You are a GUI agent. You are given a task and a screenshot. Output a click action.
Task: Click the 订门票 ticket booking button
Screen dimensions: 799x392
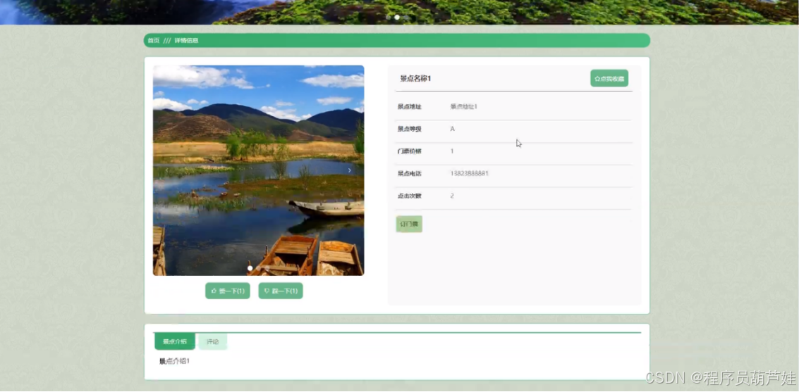click(x=409, y=224)
